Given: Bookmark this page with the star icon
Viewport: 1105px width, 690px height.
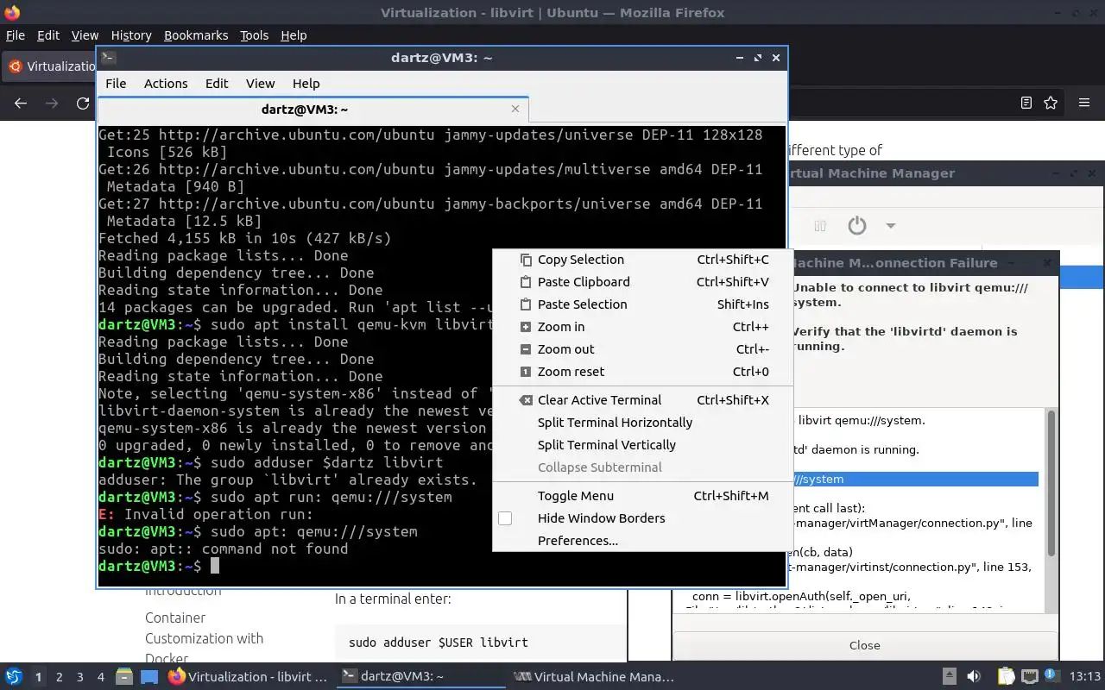Looking at the screenshot, I should pos(1051,103).
